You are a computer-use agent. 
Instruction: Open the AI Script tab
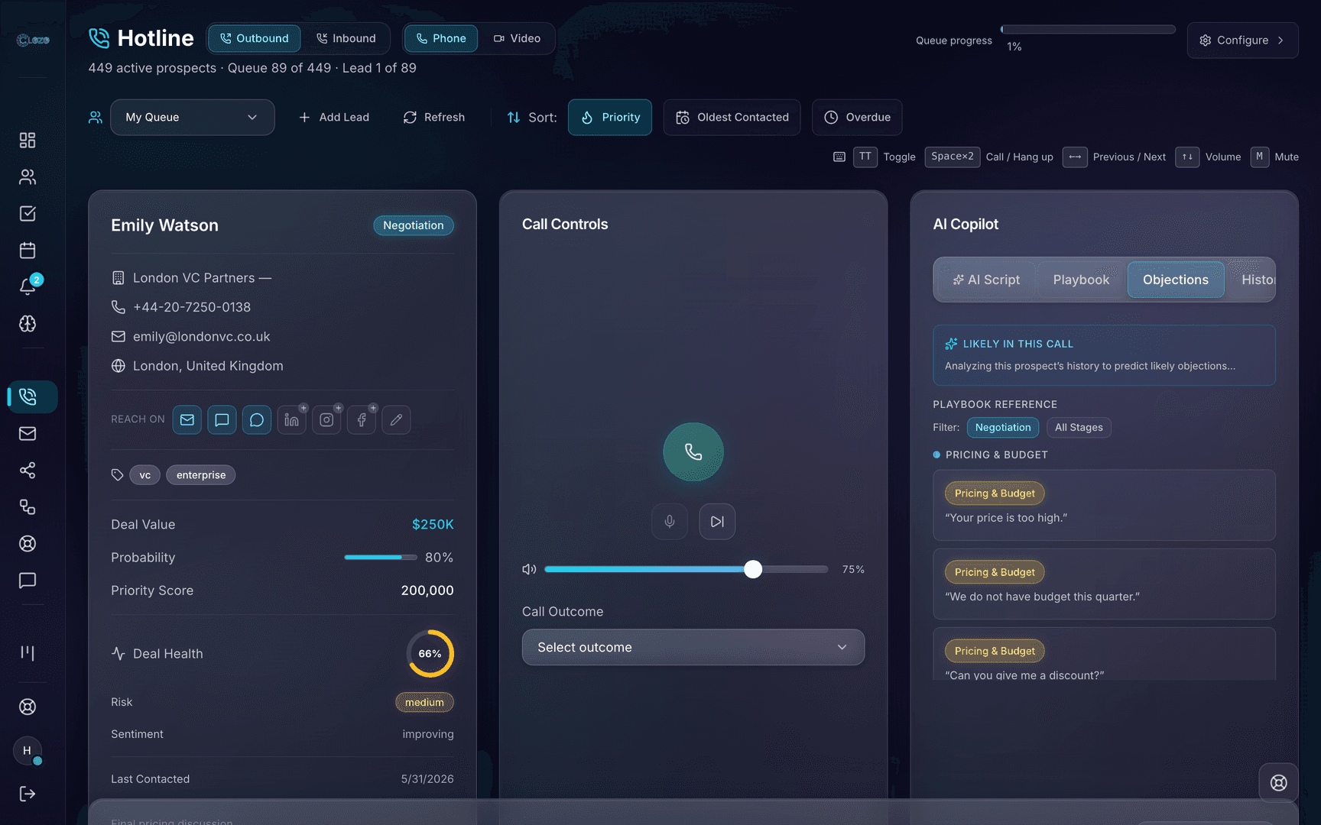[986, 280]
